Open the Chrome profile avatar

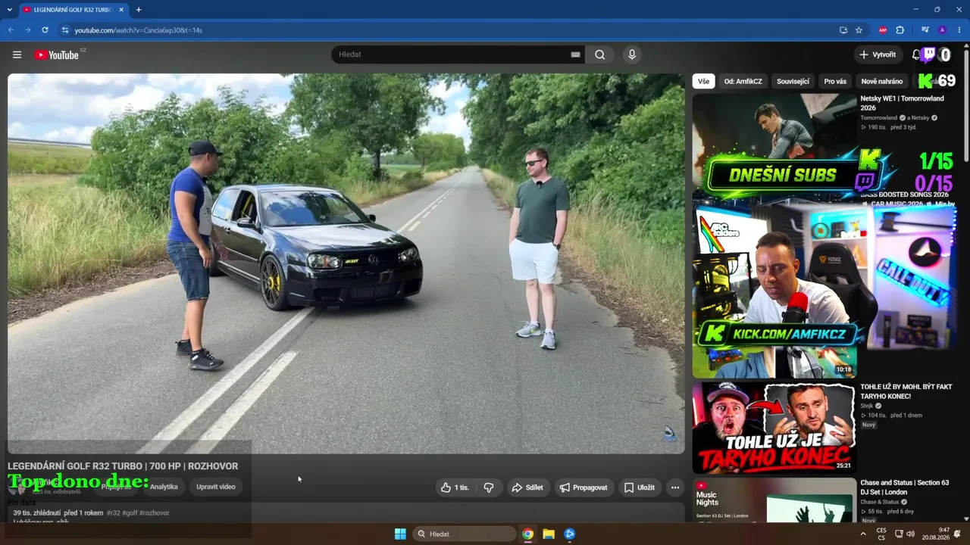point(942,30)
